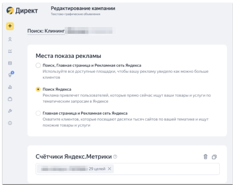Click the Текстово-графические объявления subtitle
The width and height of the screenshot is (233, 185).
tap(76, 14)
